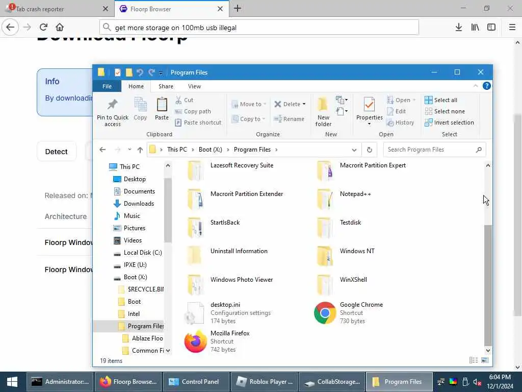The width and height of the screenshot is (522, 392).
Task: Open address bar history dropdown
Action: (x=354, y=150)
